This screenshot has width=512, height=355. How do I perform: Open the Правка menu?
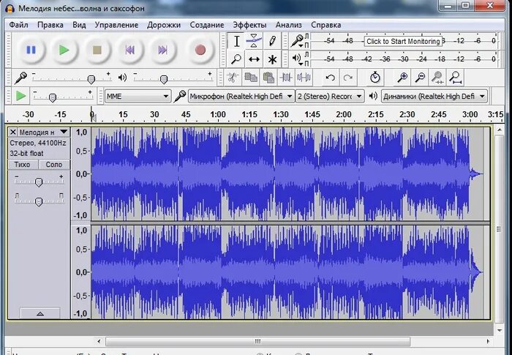click(x=50, y=25)
